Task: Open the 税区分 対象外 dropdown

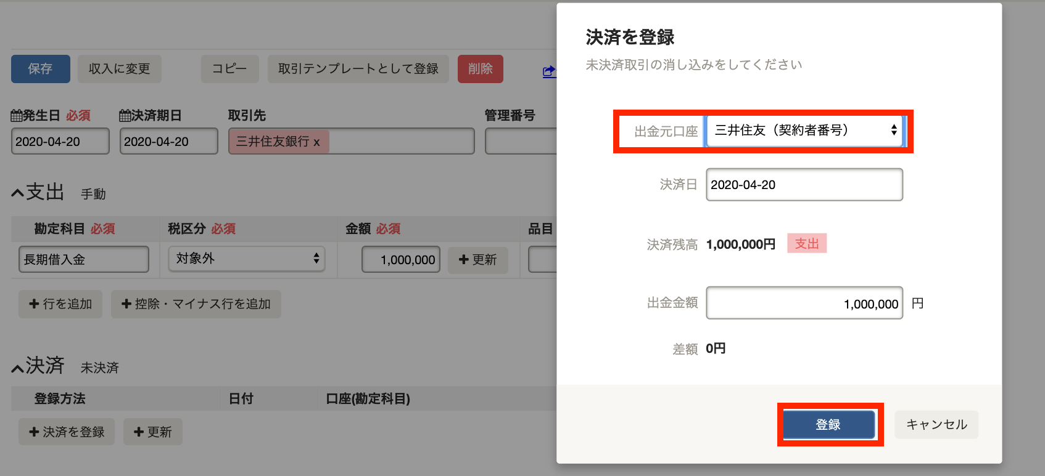Action: [x=247, y=259]
